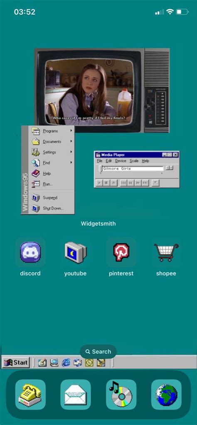Click the purple Help book icon
The image size is (197, 425).
[x=36, y=173]
